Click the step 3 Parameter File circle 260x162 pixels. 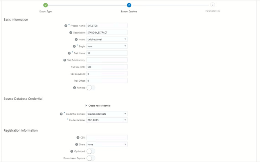point(213,5)
